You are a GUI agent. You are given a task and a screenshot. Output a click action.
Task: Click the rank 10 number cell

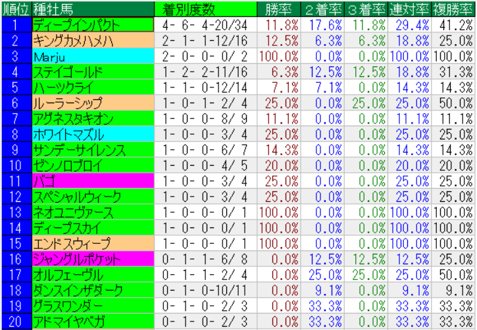click(15, 165)
